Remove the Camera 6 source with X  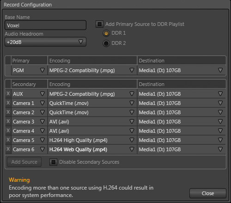(x=8, y=149)
